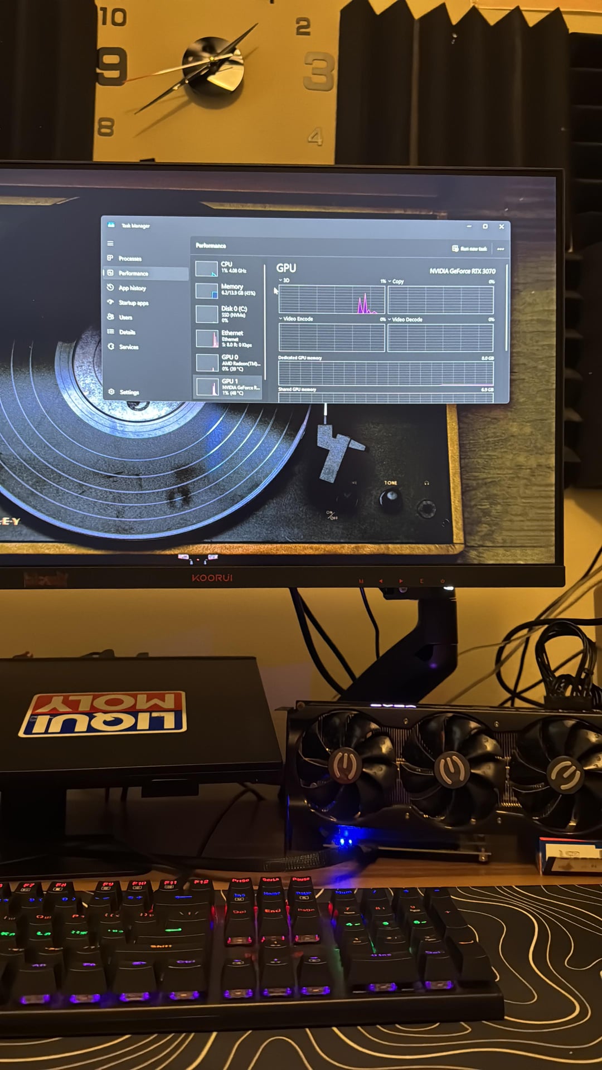Screen dimensions: 602x1070
Task: Open the Processes page icon
Action: [110, 258]
